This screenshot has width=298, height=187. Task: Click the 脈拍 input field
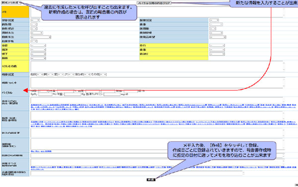click(131, 91)
